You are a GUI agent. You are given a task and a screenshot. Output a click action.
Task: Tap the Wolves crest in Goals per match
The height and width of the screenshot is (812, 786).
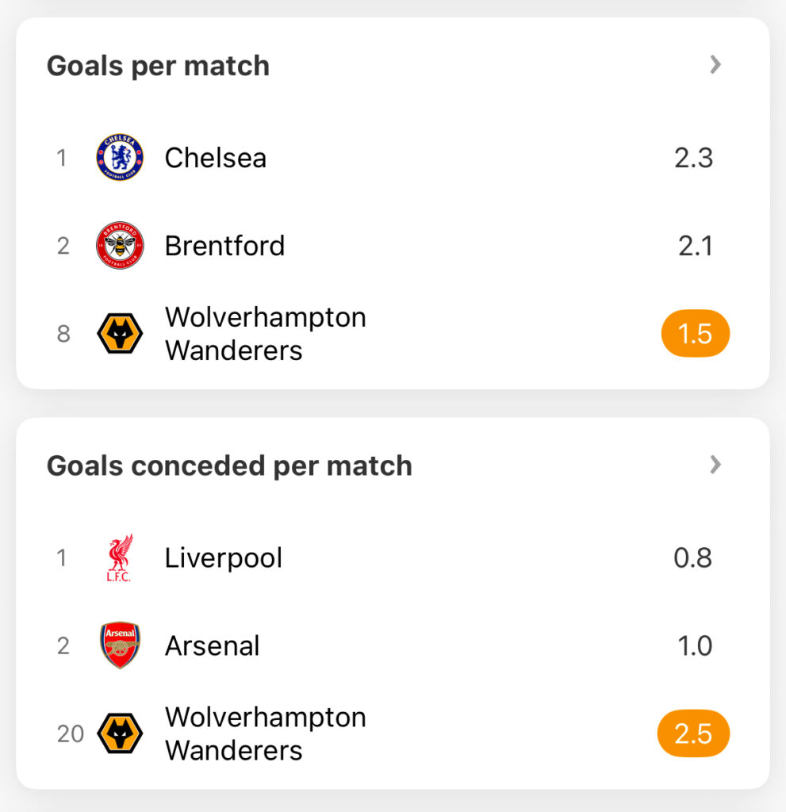(x=120, y=334)
